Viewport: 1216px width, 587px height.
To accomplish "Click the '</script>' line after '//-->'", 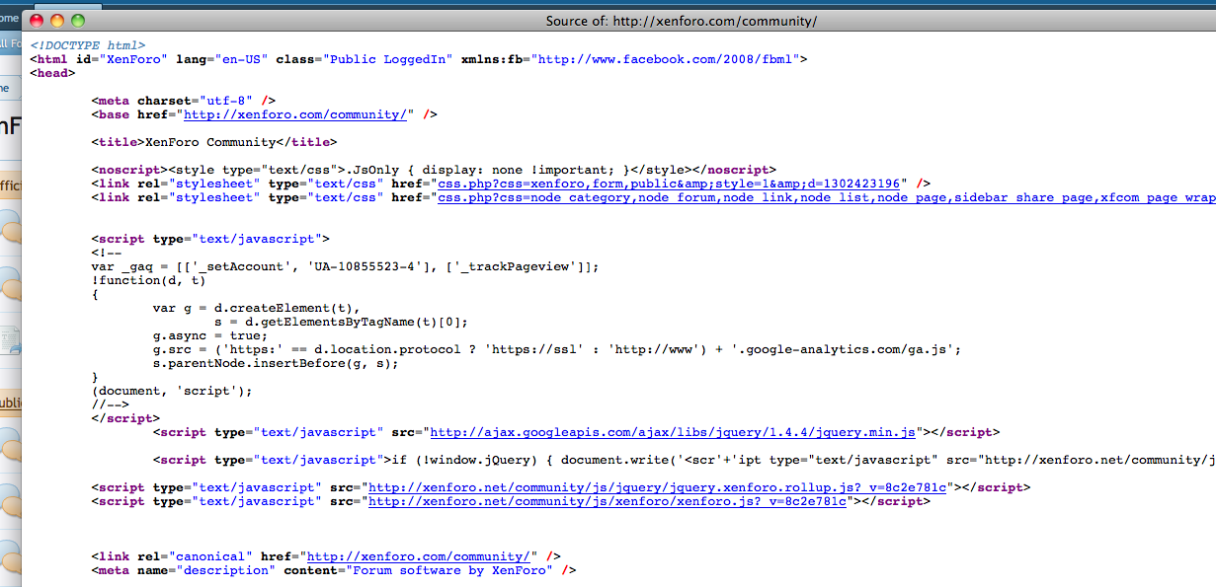I will click(x=125, y=418).
